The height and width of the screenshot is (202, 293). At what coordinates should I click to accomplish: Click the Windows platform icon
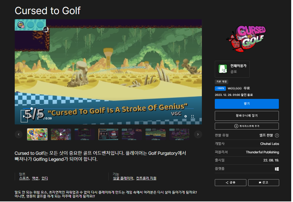click(277, 169)
